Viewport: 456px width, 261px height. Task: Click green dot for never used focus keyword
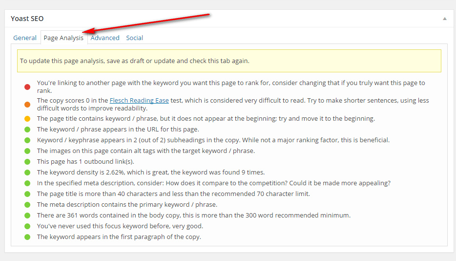coord(27,227)
